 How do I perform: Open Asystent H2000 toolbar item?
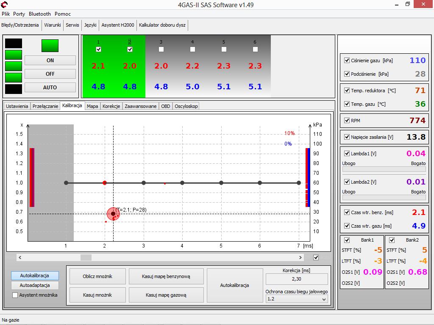118,25
